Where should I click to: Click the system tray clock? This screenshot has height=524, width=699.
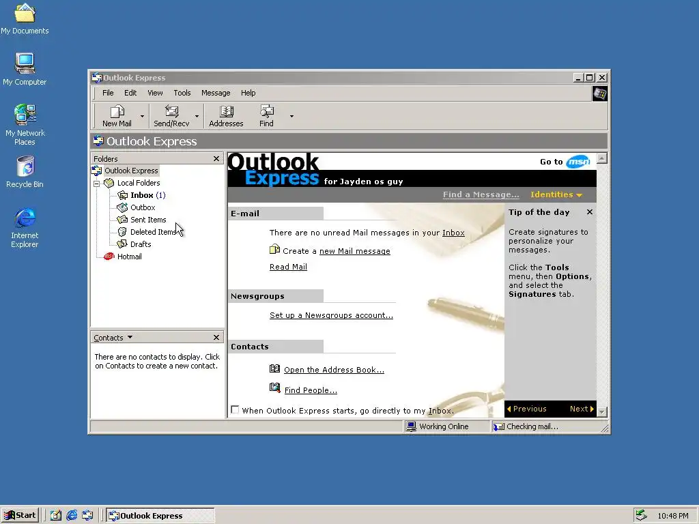click(672, 516)
